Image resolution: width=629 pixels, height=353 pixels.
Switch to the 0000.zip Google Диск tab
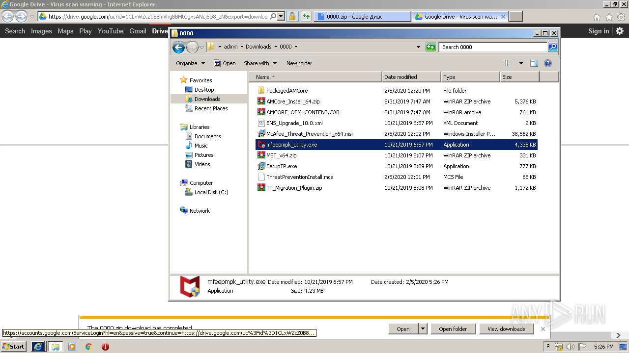pos(362,17)
